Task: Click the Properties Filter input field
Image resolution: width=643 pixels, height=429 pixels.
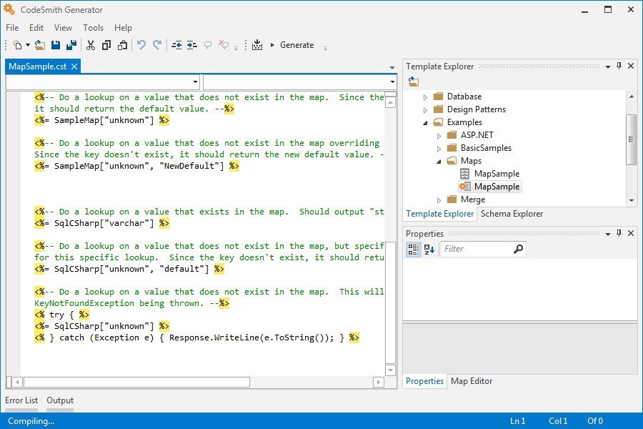Action: (477, 249)
